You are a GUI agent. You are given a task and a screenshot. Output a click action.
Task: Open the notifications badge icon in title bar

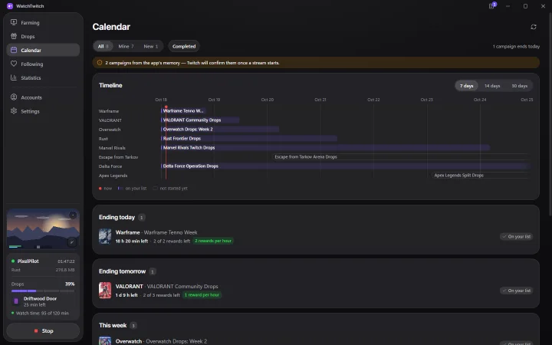click(x=492, y=5)
